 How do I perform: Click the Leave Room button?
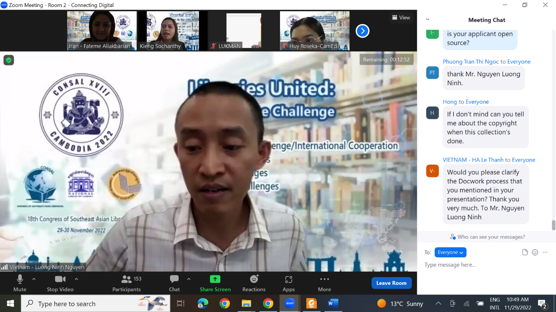coord(391,283)
